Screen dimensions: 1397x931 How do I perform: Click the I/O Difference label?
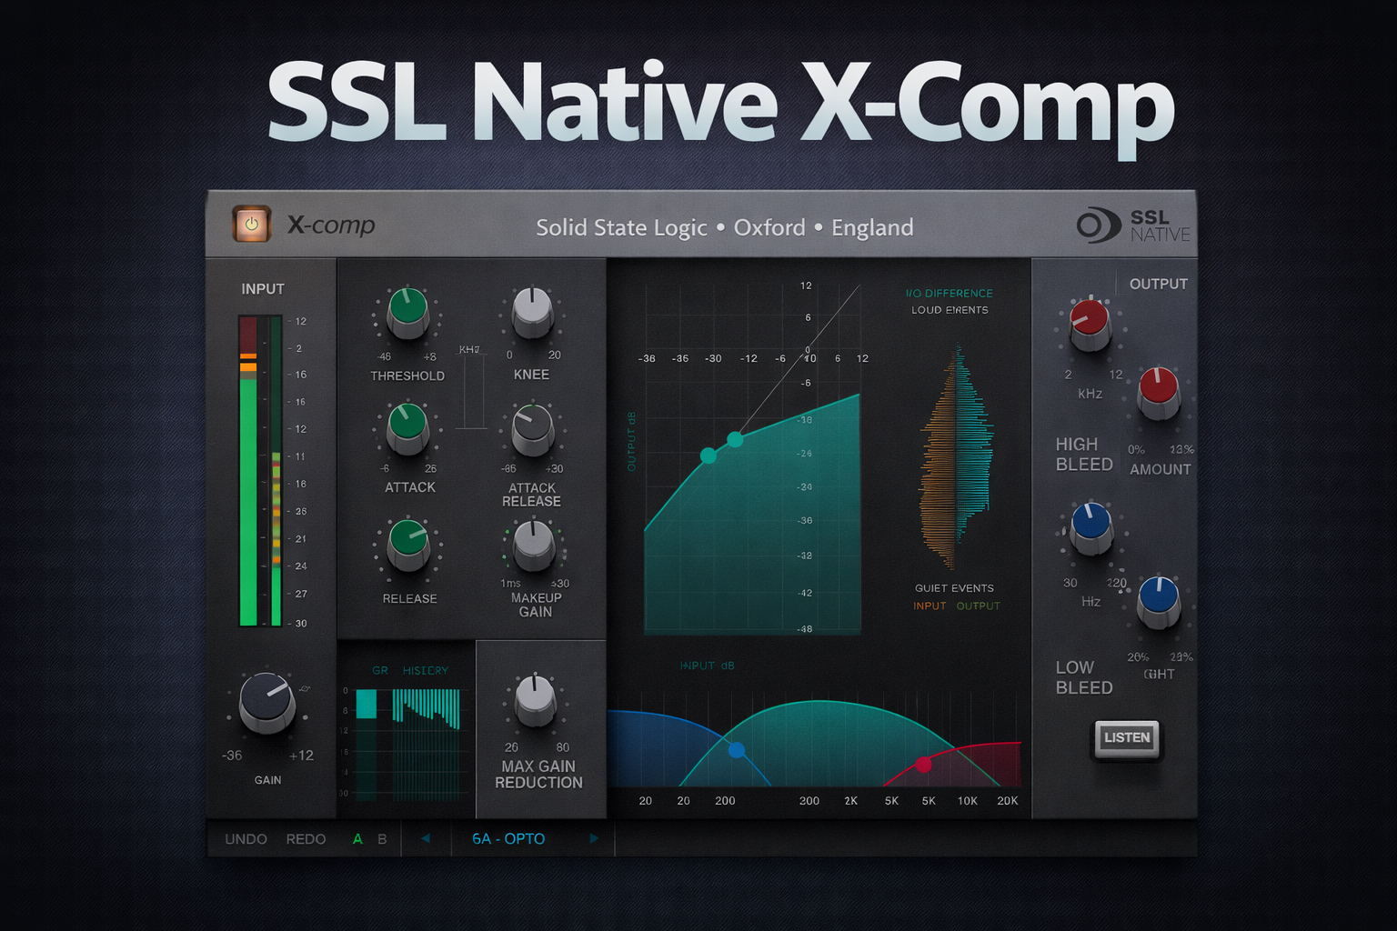tap(950, 294)
